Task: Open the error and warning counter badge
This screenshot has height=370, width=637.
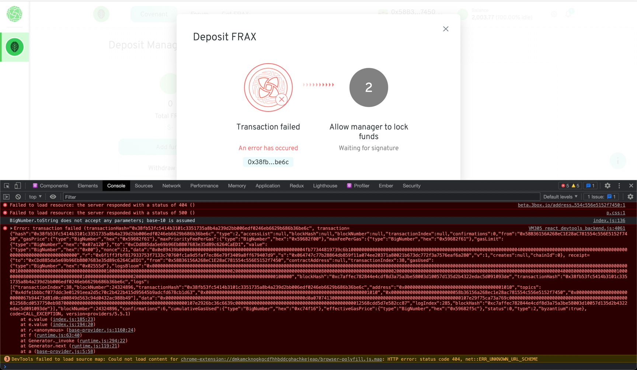Action: [570, 186]
